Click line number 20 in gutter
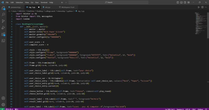209x110 pixels. coord(11,63)
